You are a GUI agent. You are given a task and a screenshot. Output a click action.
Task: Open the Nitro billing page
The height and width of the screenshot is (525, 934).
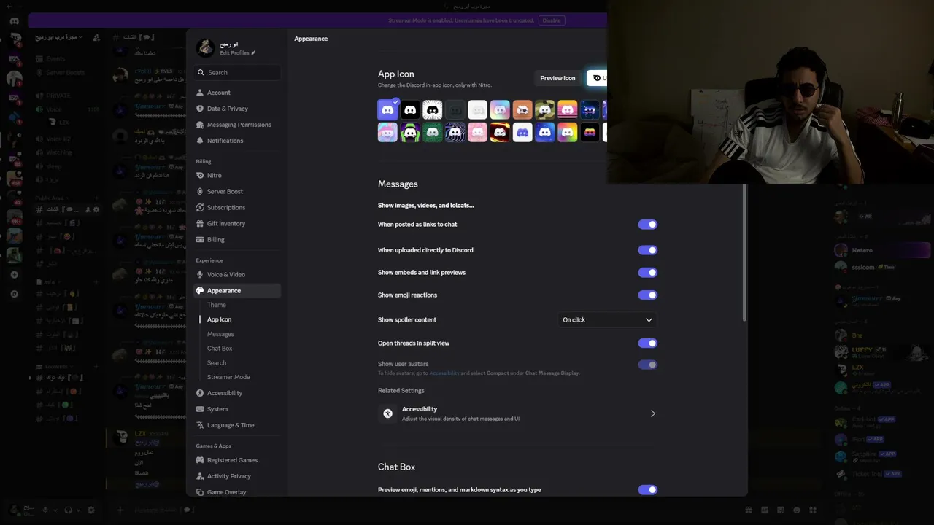point(237,176)
